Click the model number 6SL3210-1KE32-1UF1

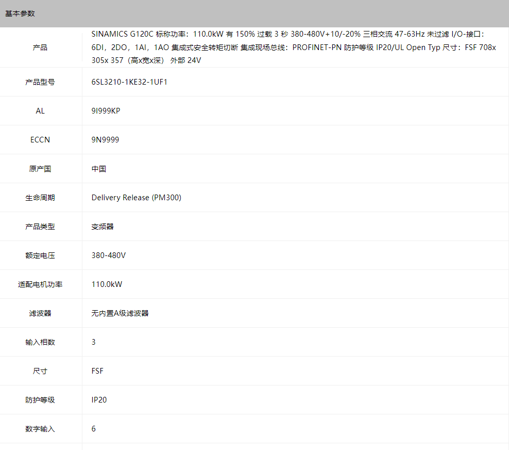129,82
